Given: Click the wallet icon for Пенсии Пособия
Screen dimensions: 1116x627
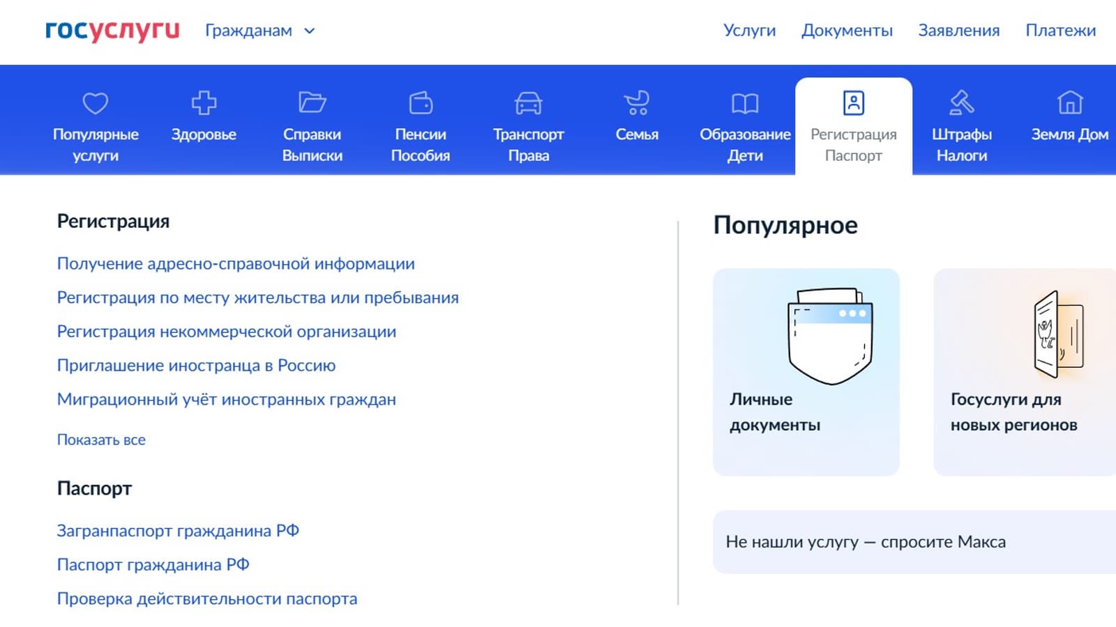Looking at the screenshot, I should (x=421, y=103).
